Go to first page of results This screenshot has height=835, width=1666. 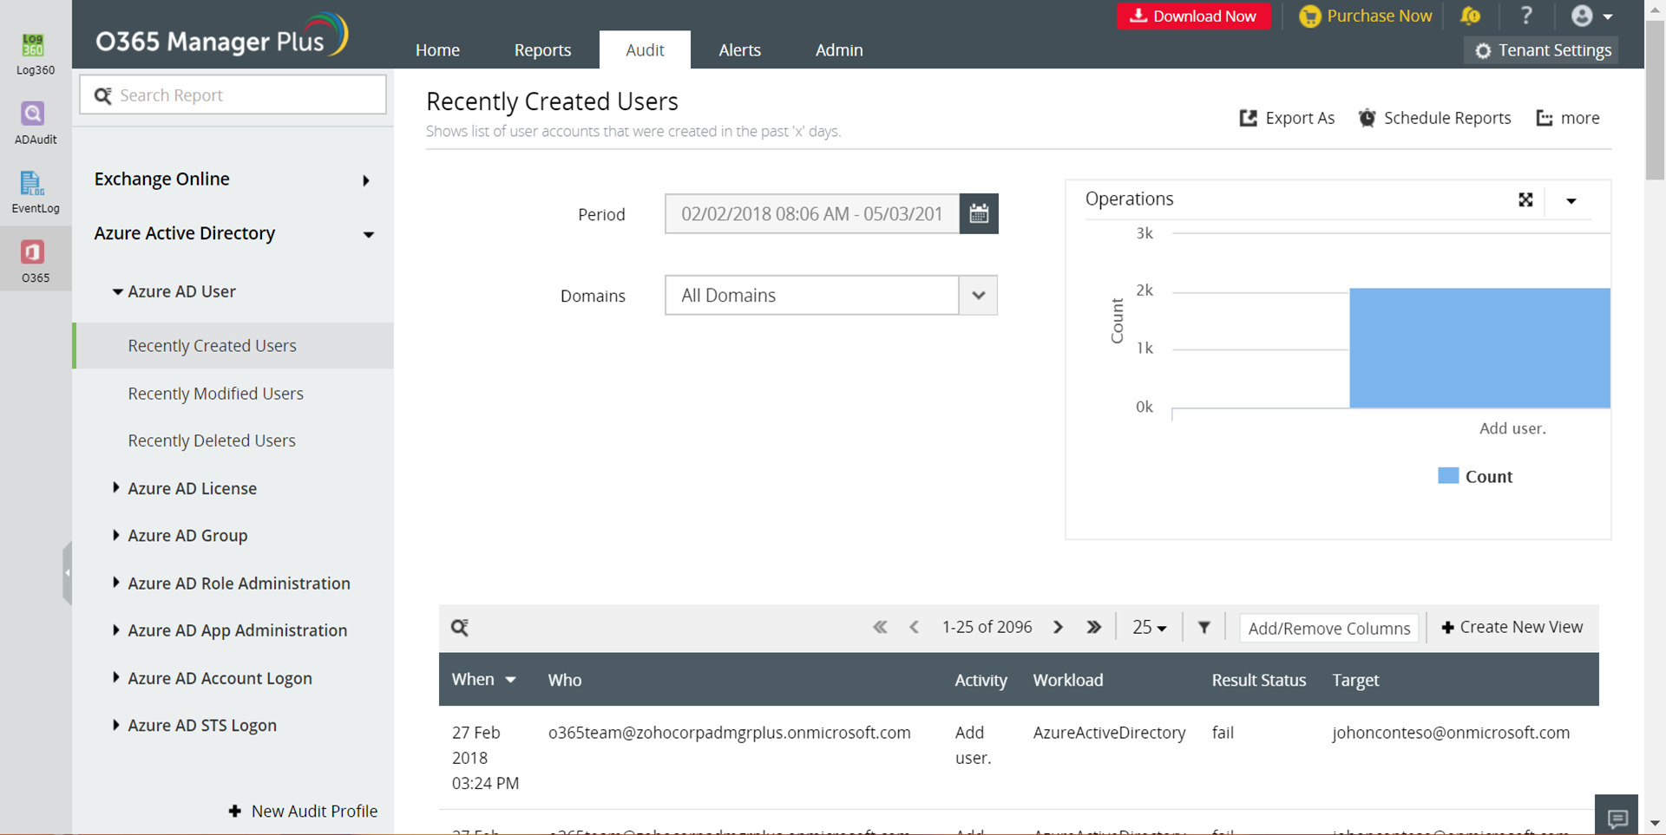coord(880,627)
